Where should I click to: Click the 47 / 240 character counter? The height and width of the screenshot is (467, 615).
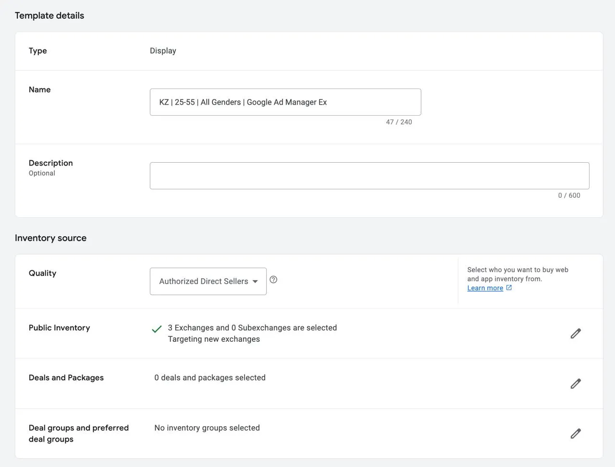coord(399,122)
